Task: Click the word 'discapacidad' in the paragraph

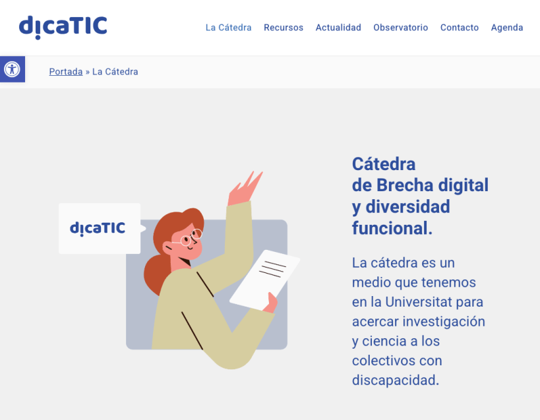Action: pyautogui.click(x=394, y=380)
